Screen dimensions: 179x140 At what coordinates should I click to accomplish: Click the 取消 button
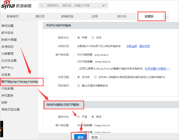(x=95, y=137)
